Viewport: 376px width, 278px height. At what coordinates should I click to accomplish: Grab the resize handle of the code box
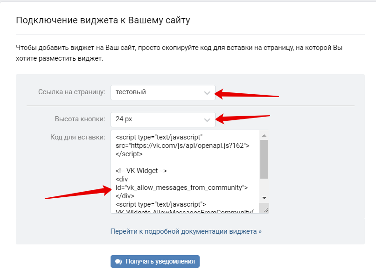[x=264, y=208]
